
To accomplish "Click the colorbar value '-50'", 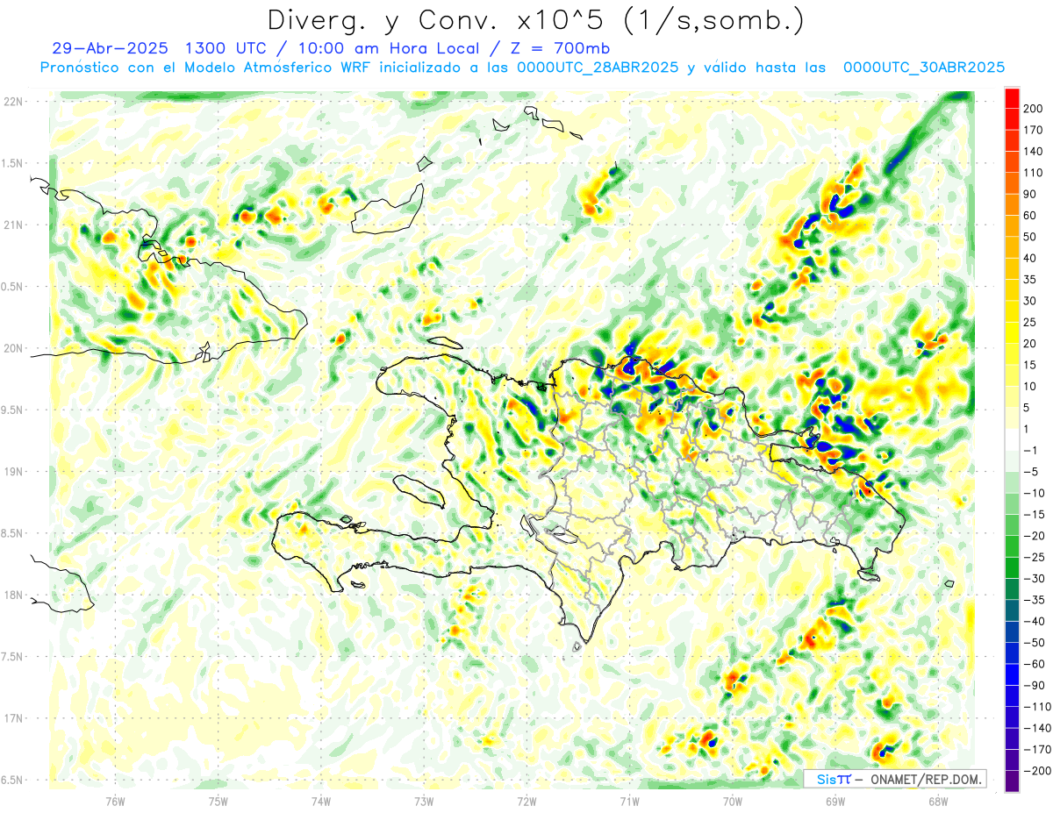I will (x=1035, y=643).
